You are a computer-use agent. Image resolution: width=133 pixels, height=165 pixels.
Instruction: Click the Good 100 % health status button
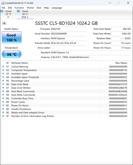coord(12,37)
